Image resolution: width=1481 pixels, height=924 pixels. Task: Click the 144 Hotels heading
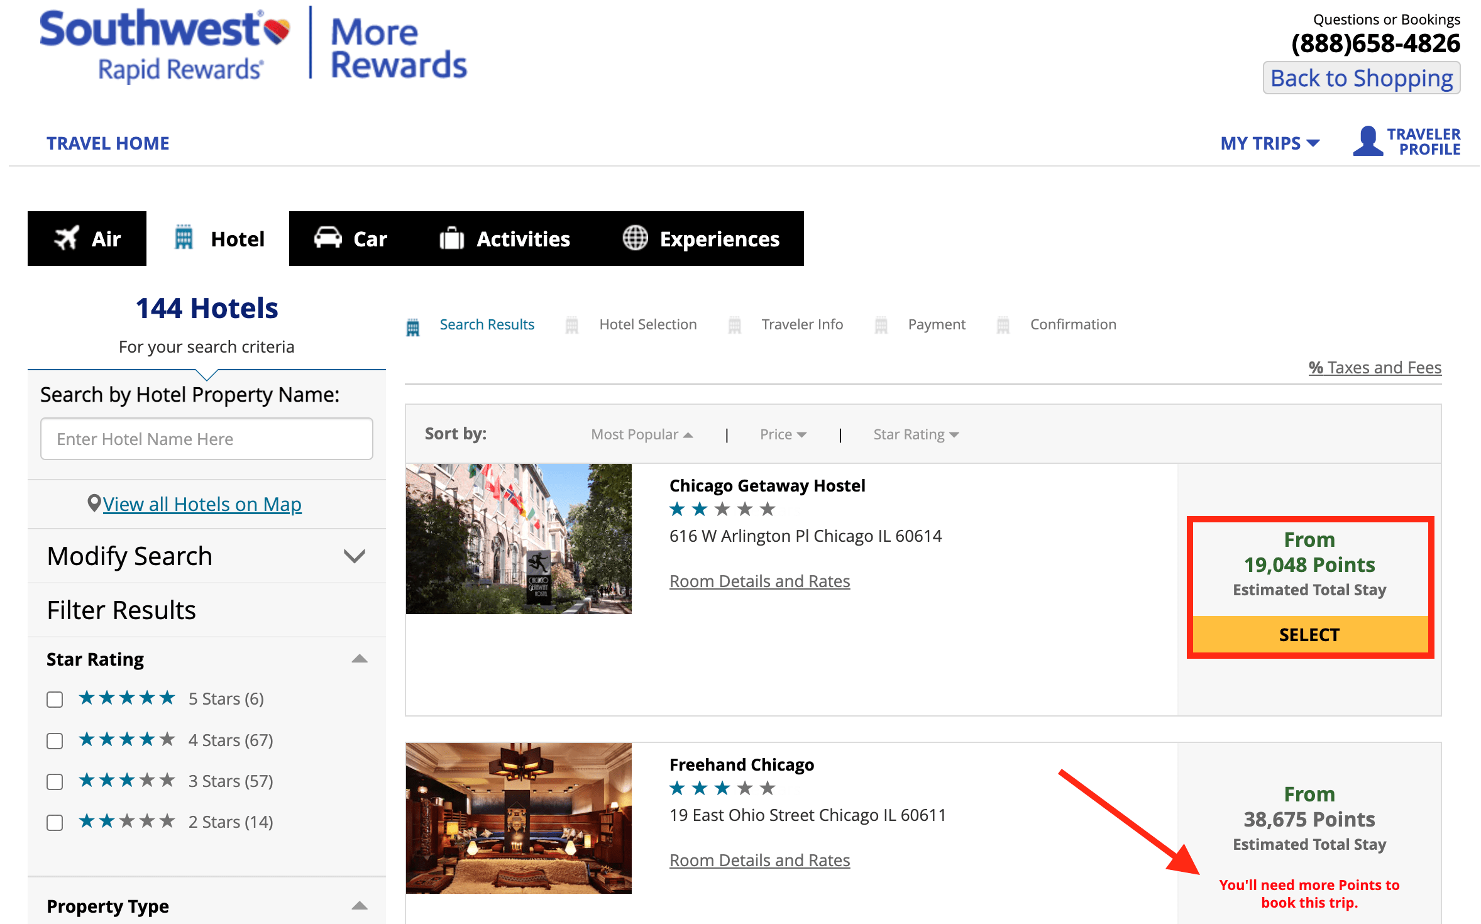pyautogui.click(x=207, y=309)
